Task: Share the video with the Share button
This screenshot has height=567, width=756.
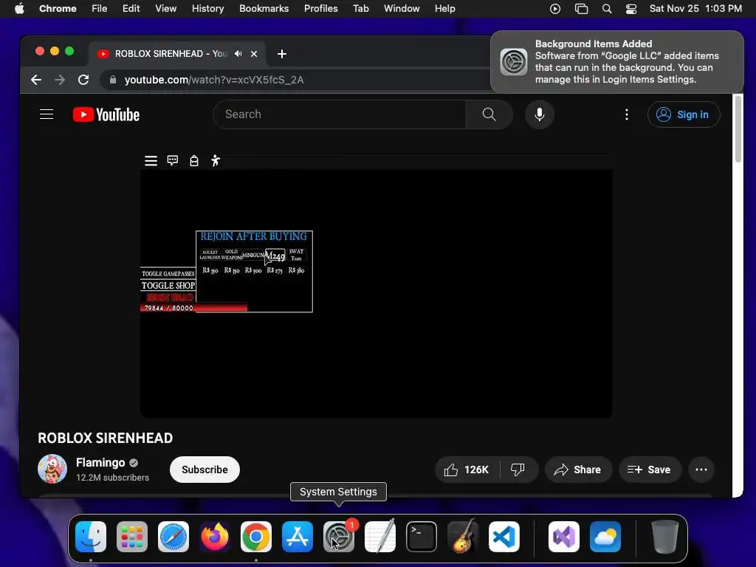Action: pyautogui.click(x=578, y=470)
